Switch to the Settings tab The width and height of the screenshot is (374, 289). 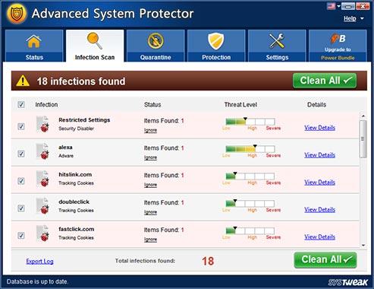pos(277,46)
